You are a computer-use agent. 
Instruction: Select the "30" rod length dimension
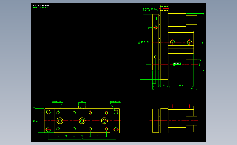(x=192, y=88)
